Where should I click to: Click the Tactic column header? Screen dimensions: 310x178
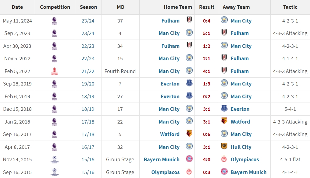pyautogui.click(x=290, y=7)
